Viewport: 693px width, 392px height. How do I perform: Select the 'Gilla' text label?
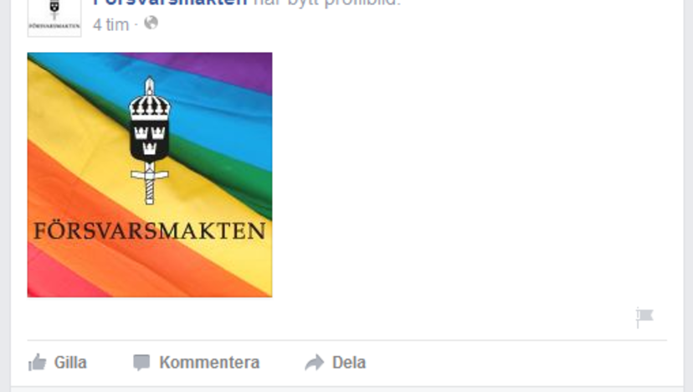tap(70, 363)
